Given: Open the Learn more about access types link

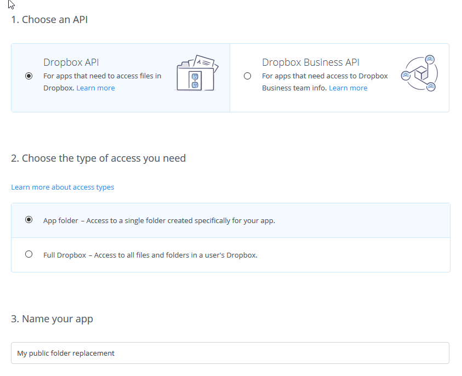Looking at the screenshot, I should point(62,187).
